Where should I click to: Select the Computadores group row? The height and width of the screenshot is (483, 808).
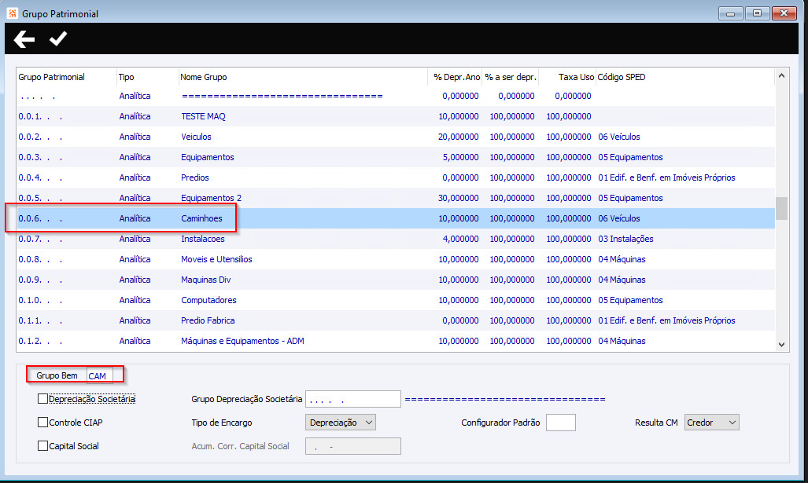pyautogui.click(x=396, y=300)
